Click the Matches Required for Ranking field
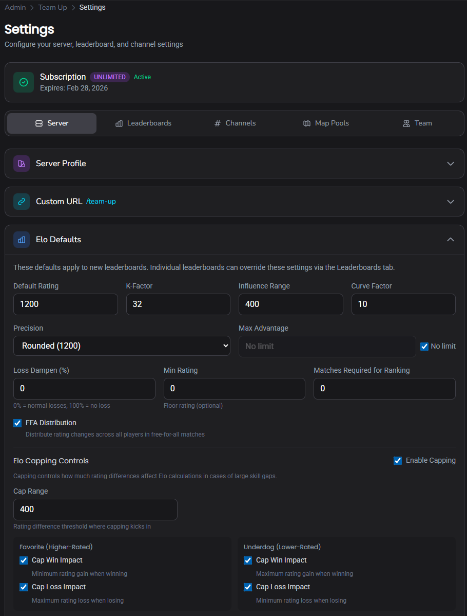 click(385, 389)
